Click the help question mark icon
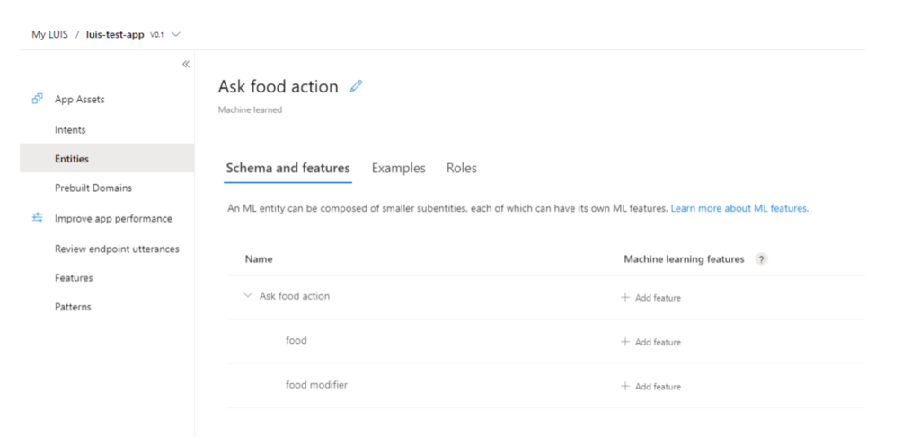The image size is (920, 437). pyautogui.click(x=761, y=259)
